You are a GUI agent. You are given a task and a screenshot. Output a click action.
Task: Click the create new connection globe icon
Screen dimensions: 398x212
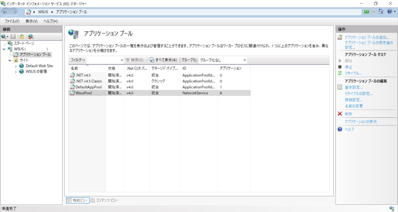pos(3,37)
